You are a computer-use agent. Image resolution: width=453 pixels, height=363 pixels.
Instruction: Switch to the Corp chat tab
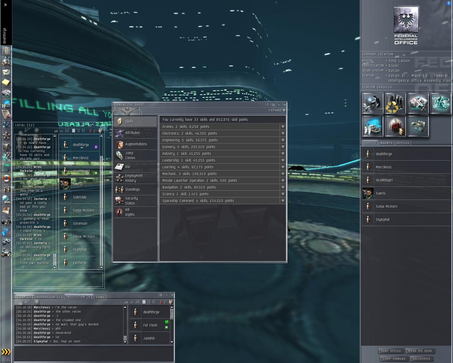25,297
